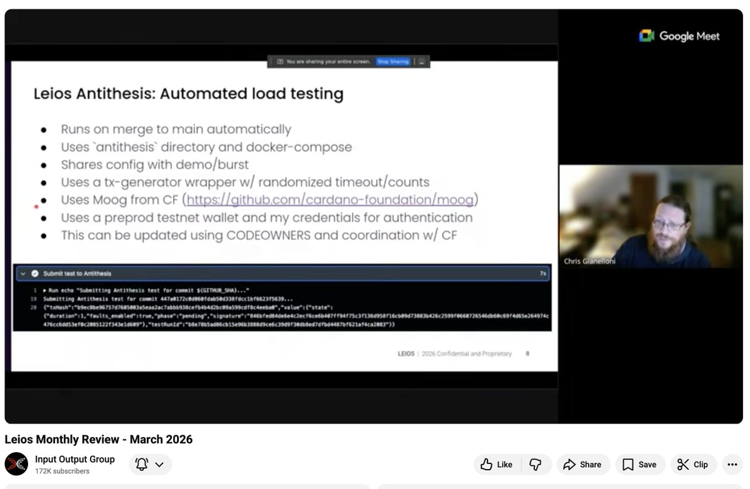Click the cardano-foundation/moog GitHub link

[x=331, y=200]
